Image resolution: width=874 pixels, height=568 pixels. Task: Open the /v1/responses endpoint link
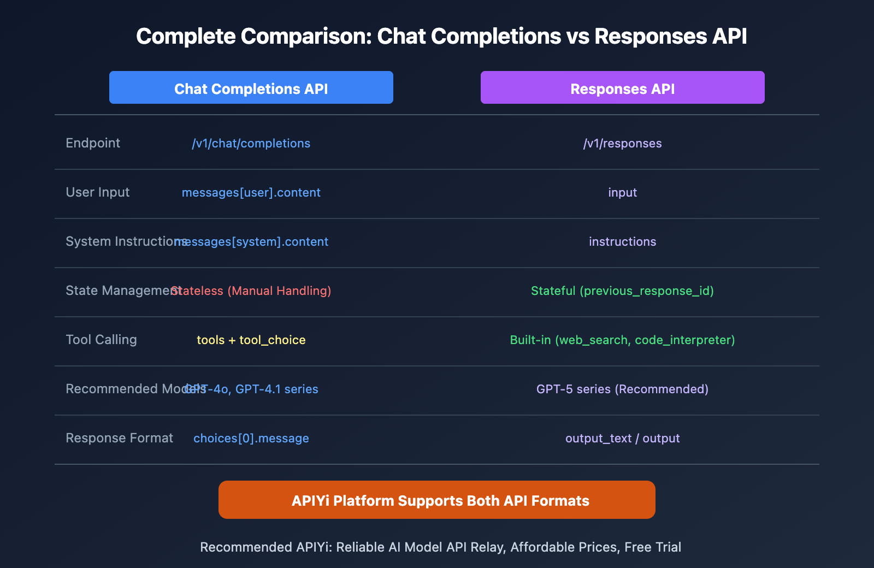622,143
